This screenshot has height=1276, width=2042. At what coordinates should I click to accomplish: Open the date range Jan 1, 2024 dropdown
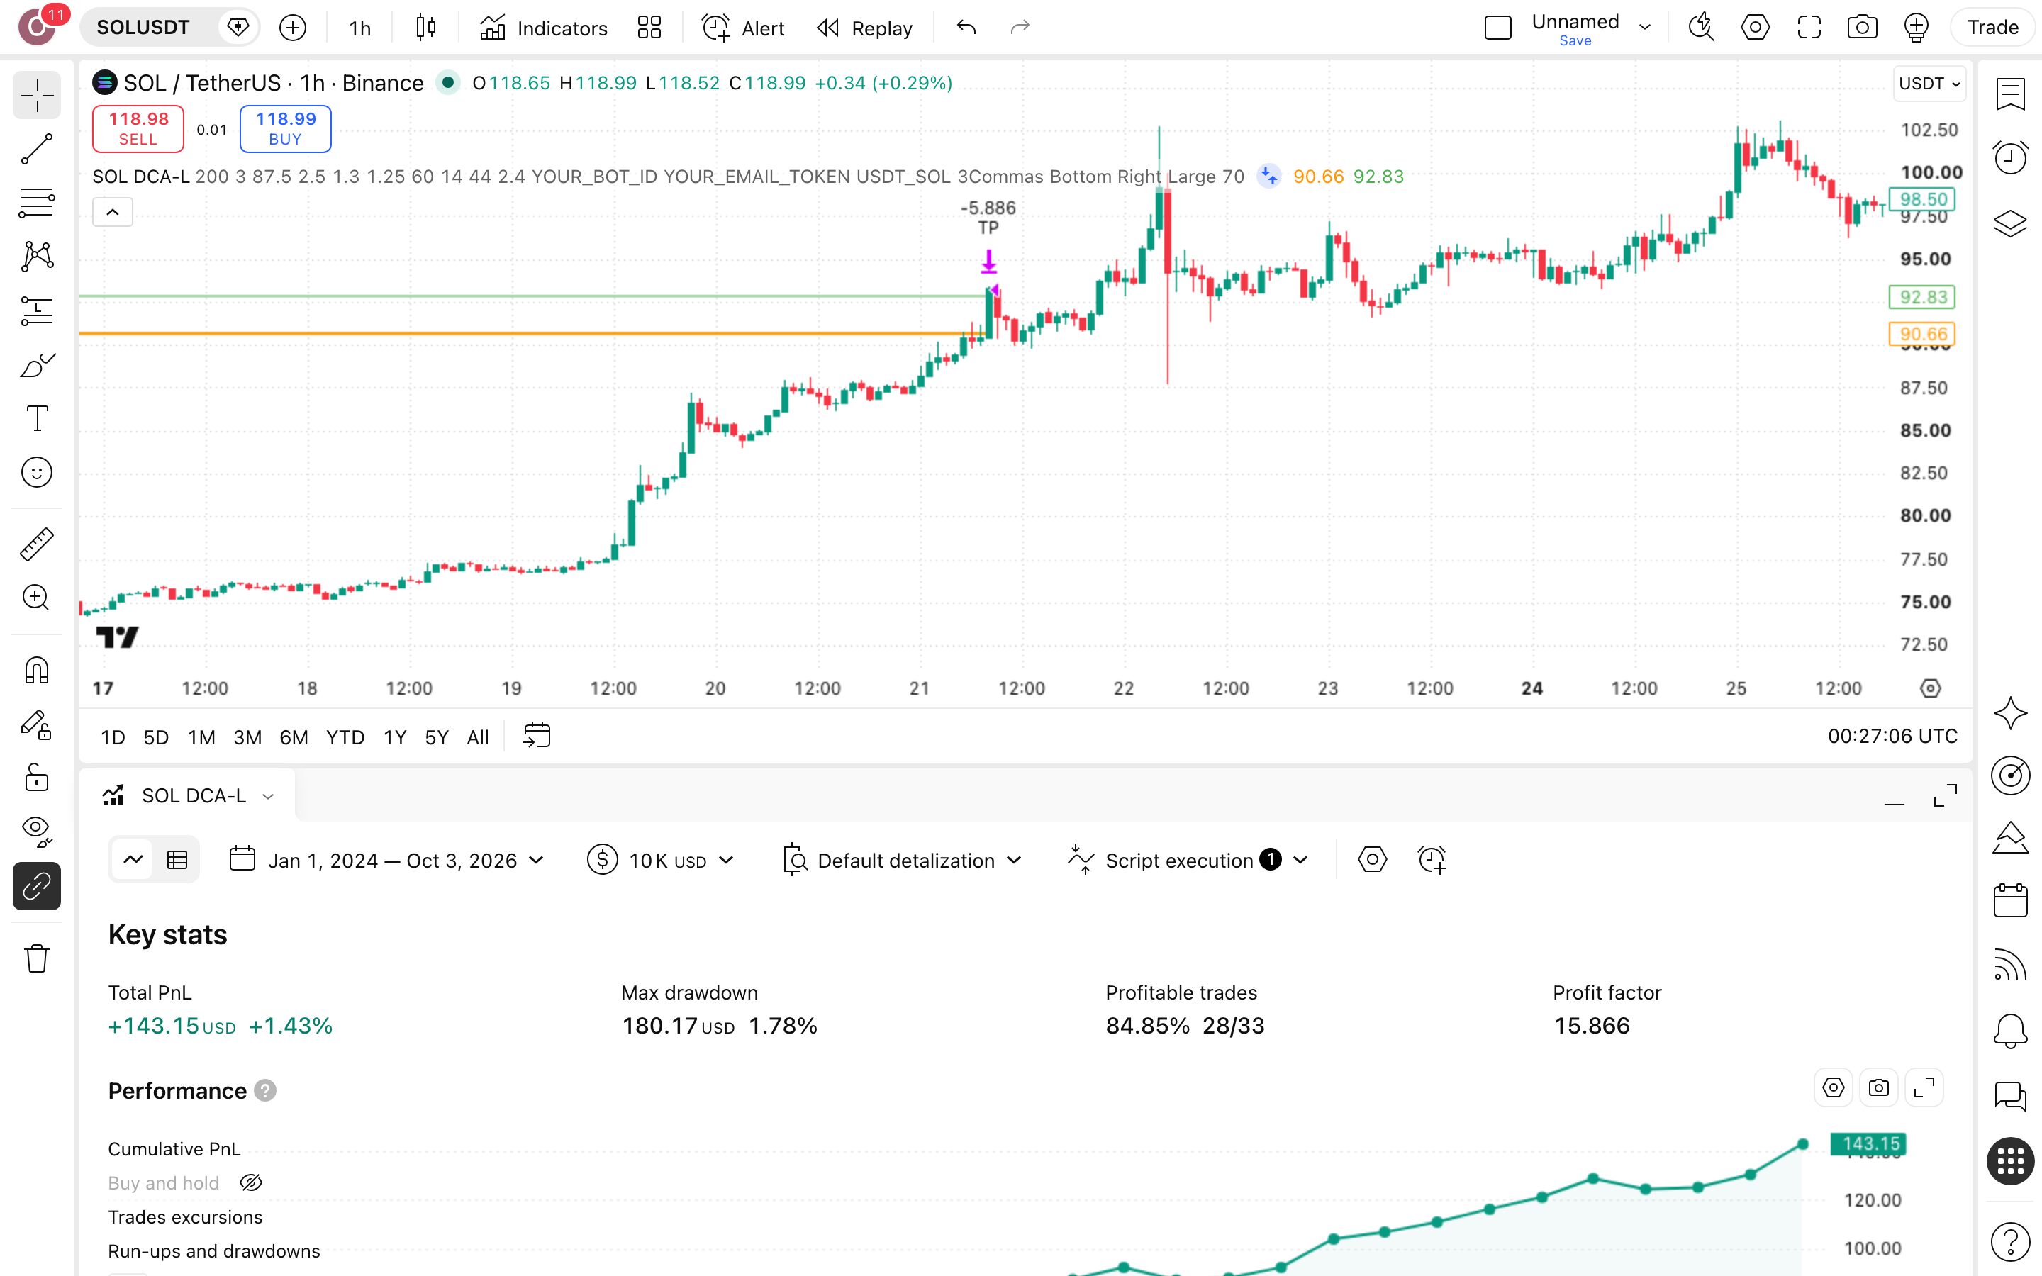coord(387,860)
